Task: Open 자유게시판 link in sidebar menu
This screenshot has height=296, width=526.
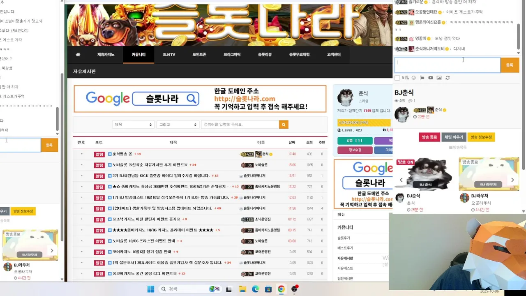Action: tap(345, 258)
